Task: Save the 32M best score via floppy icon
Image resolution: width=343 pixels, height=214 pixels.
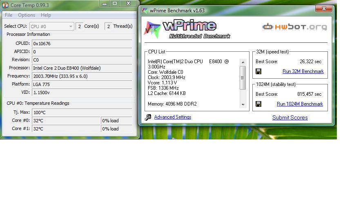Action: point(258,71)
